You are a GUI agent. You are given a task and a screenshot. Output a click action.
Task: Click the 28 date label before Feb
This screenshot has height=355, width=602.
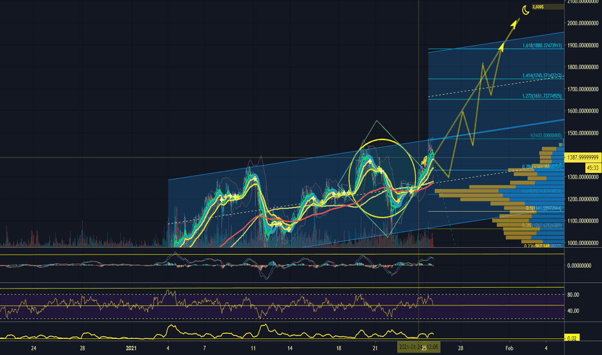coord(461,348)
